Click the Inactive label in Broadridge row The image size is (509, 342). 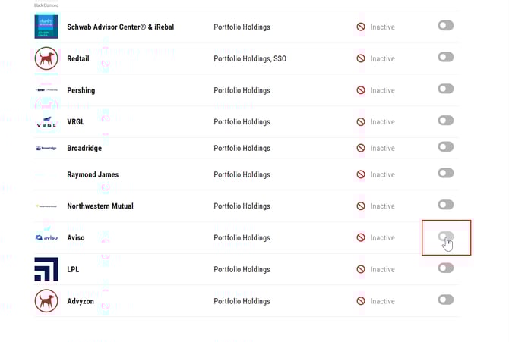point(382,148)
